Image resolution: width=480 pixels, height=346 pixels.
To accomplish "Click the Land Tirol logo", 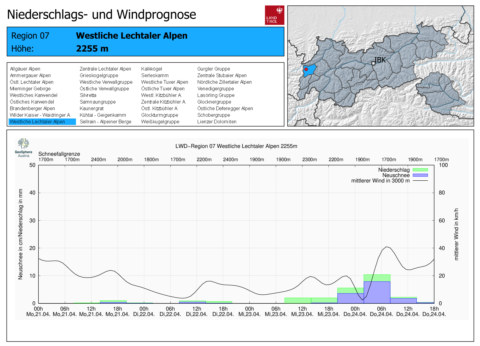I will point(274,15).
